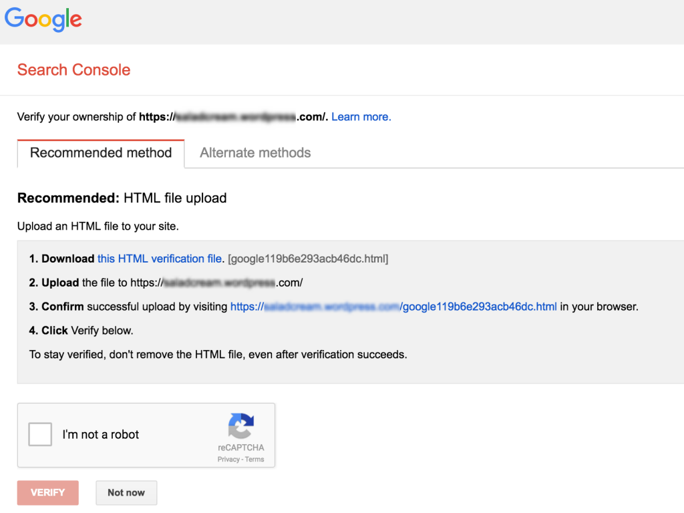Click the Google logo

pyautogui.click(x=43, y=20)
